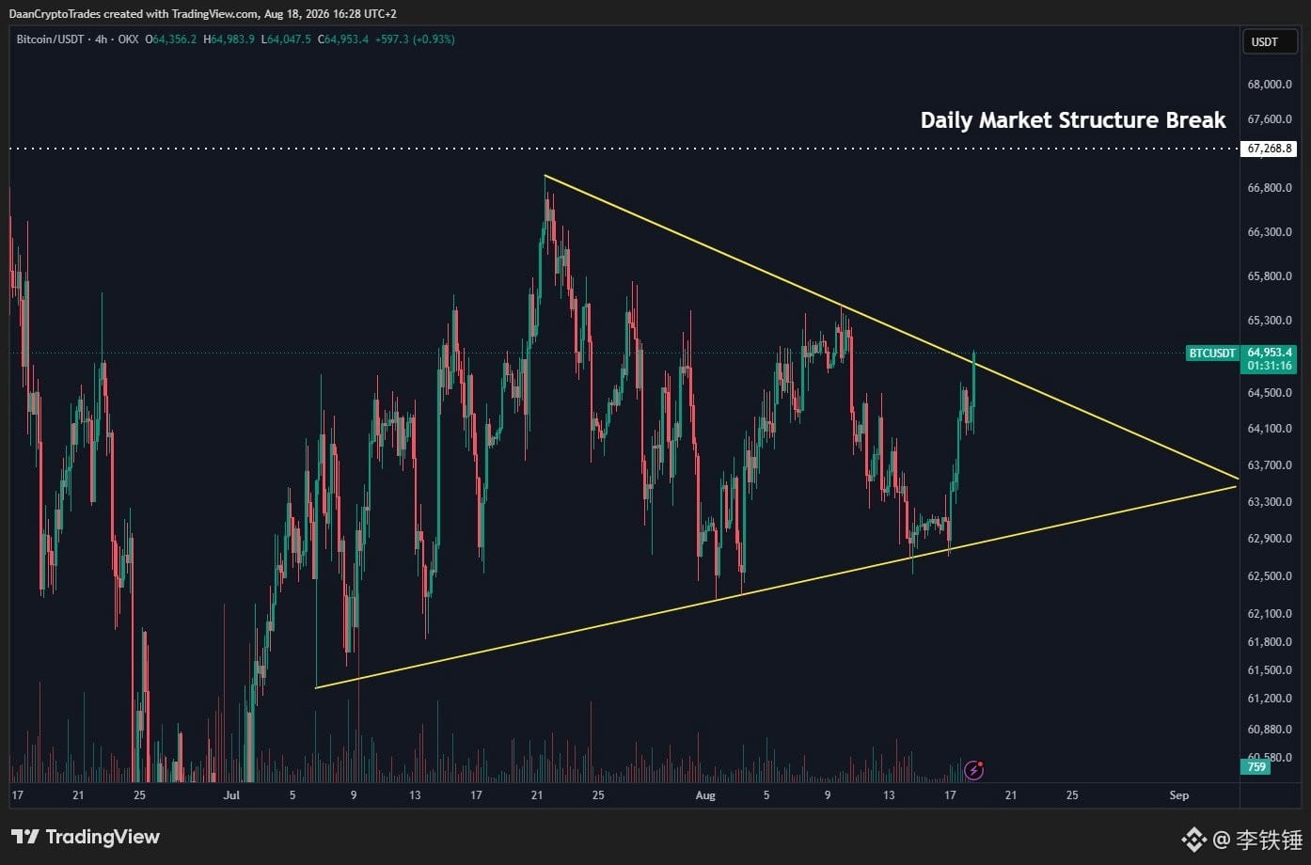Click the Sep label on time axis
Screen dimensions: 1311x865
tap(1179, 795)
